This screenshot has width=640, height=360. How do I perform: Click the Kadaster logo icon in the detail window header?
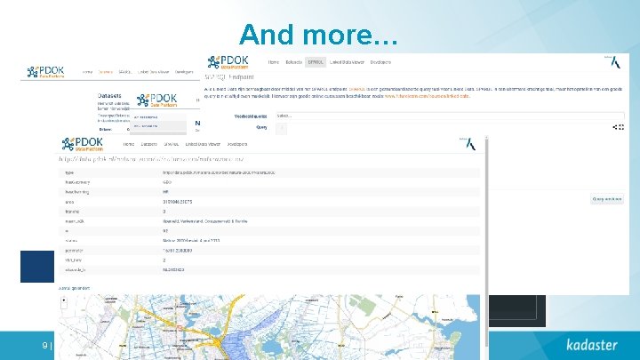[468, 144]
